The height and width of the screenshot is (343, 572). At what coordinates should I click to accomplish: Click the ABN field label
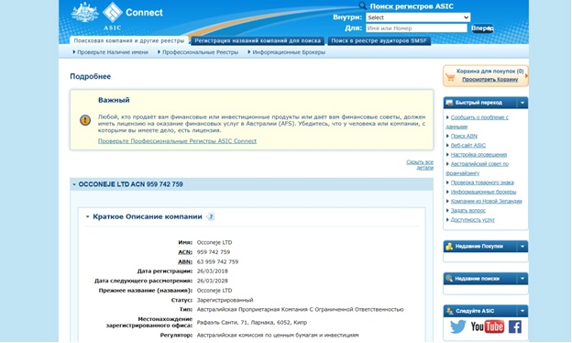coord(185,262)
